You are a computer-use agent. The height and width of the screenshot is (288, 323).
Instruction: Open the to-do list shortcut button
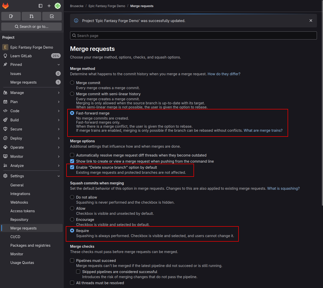click(52, 16)
